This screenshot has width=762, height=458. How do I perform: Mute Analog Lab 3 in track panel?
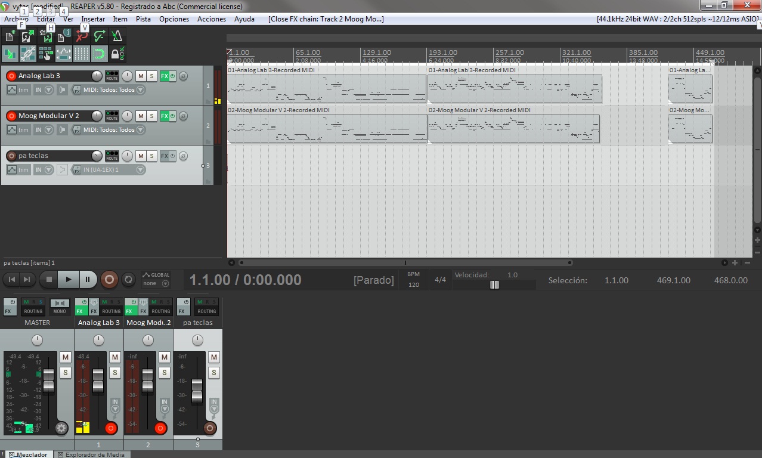click(x=141, y=76)
